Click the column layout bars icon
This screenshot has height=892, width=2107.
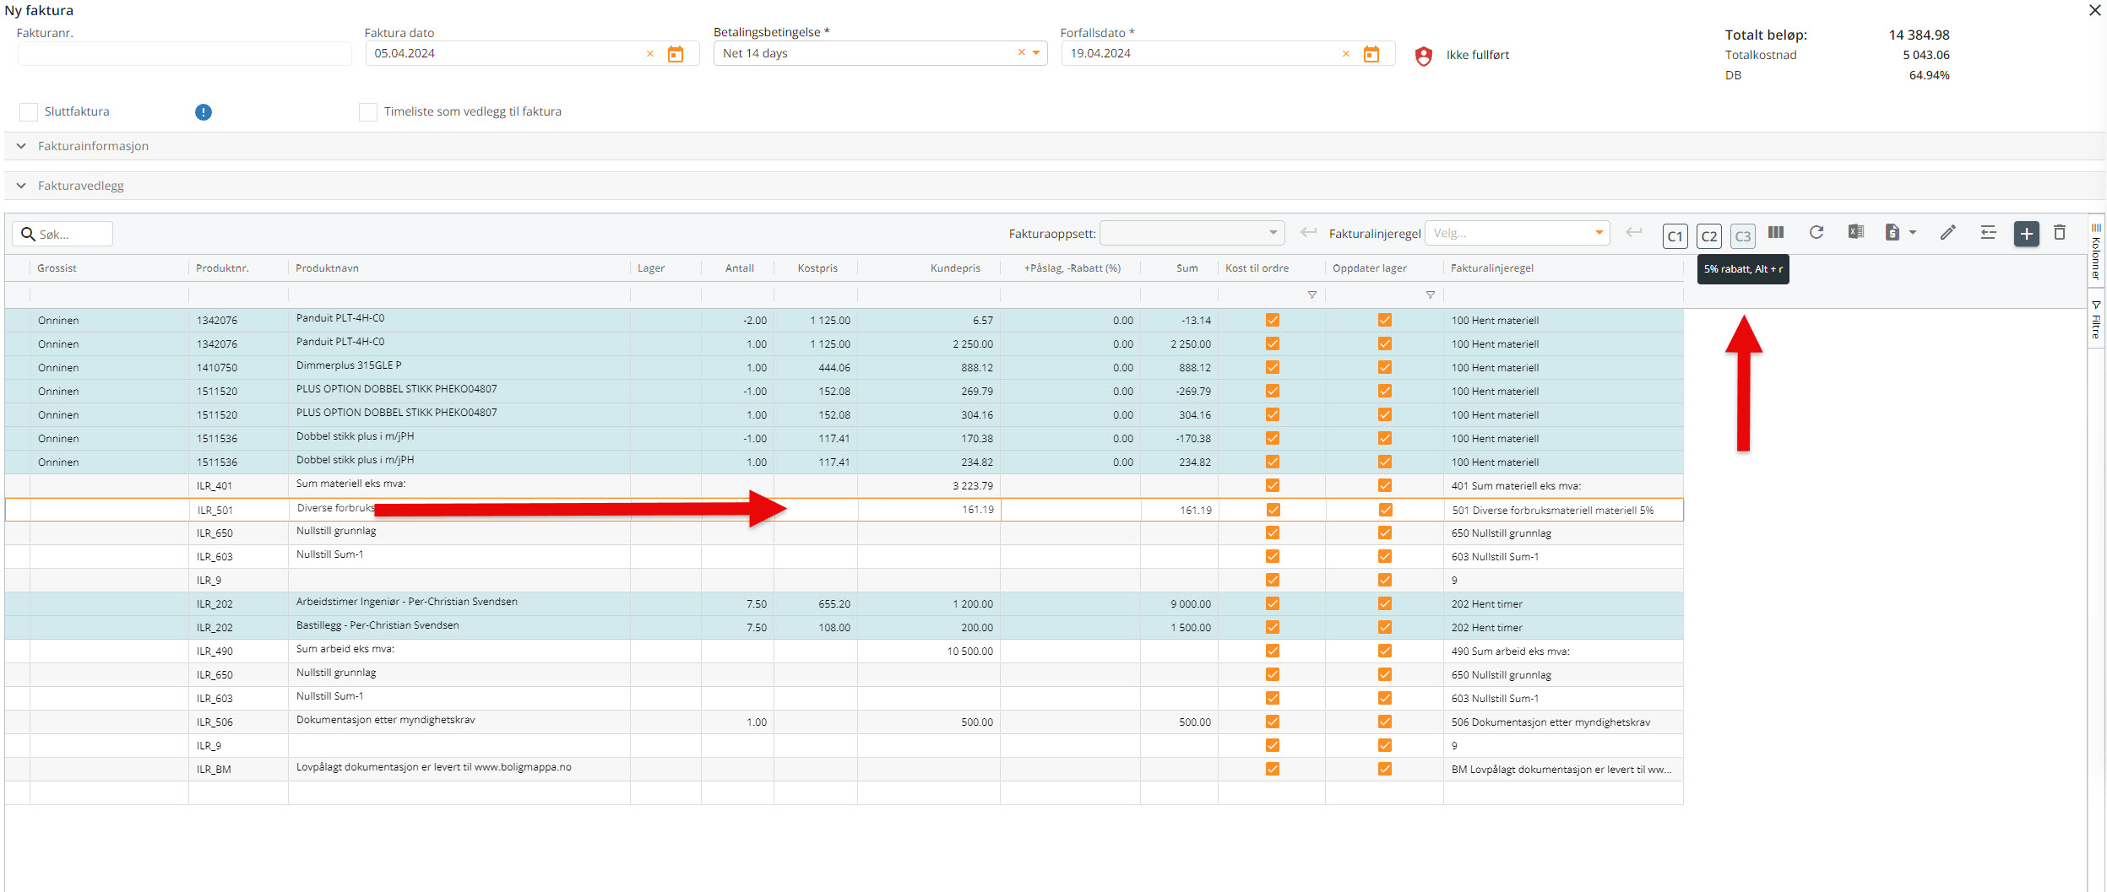pyautogui.click(x=1776, y=232)
